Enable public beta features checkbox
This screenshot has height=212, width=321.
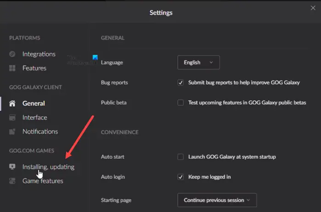pyautogui.click(x=181, y=103)
